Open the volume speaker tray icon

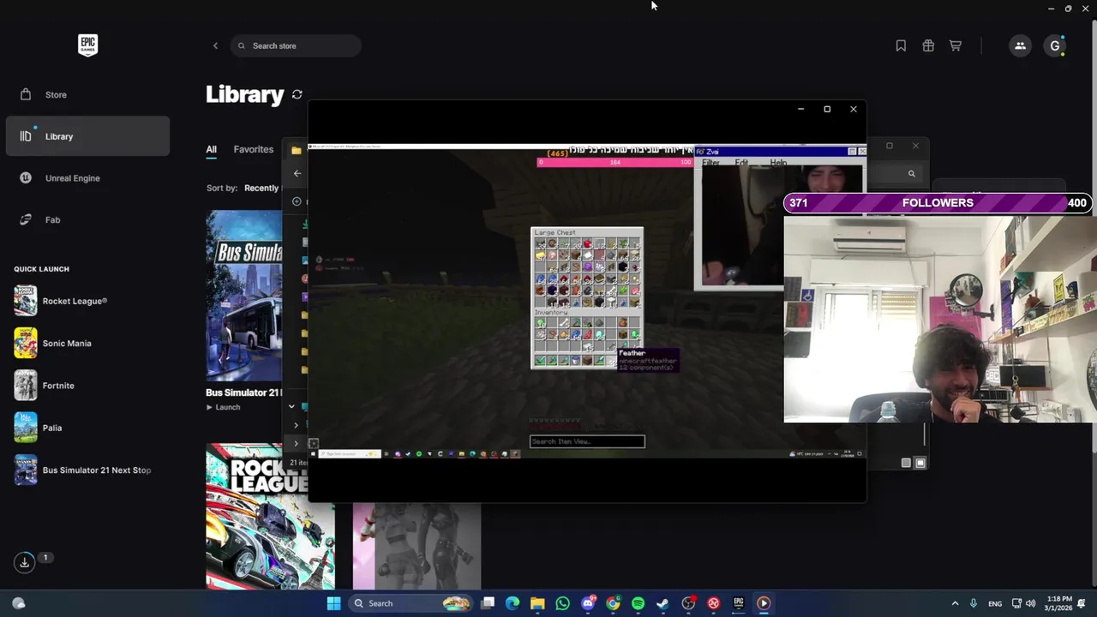pyautogui.click(x=1030, y=603)
